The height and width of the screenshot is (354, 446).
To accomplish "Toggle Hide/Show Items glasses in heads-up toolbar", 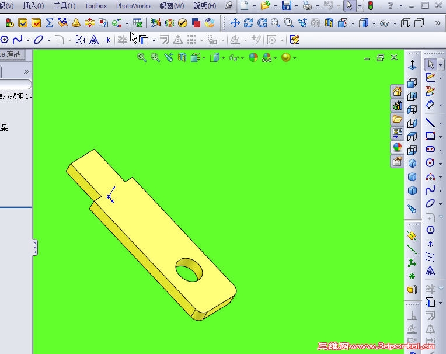I will point(234,58).
